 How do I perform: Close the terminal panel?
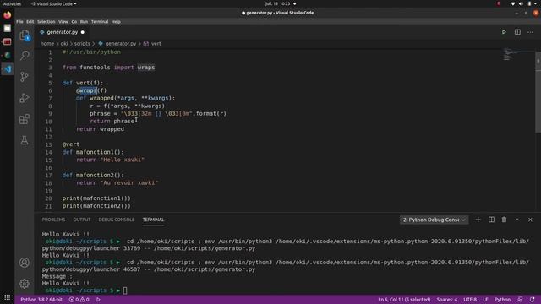[x=530, y=220]
